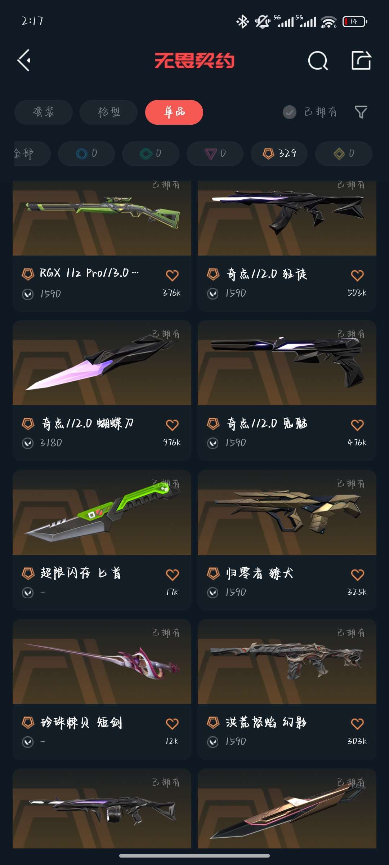Select the 单品 tab
The width and height of the screenshot is (389, 865).
[174, 112]
